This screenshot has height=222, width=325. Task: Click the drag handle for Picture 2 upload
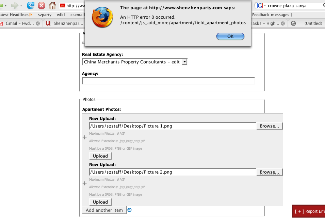85,183
